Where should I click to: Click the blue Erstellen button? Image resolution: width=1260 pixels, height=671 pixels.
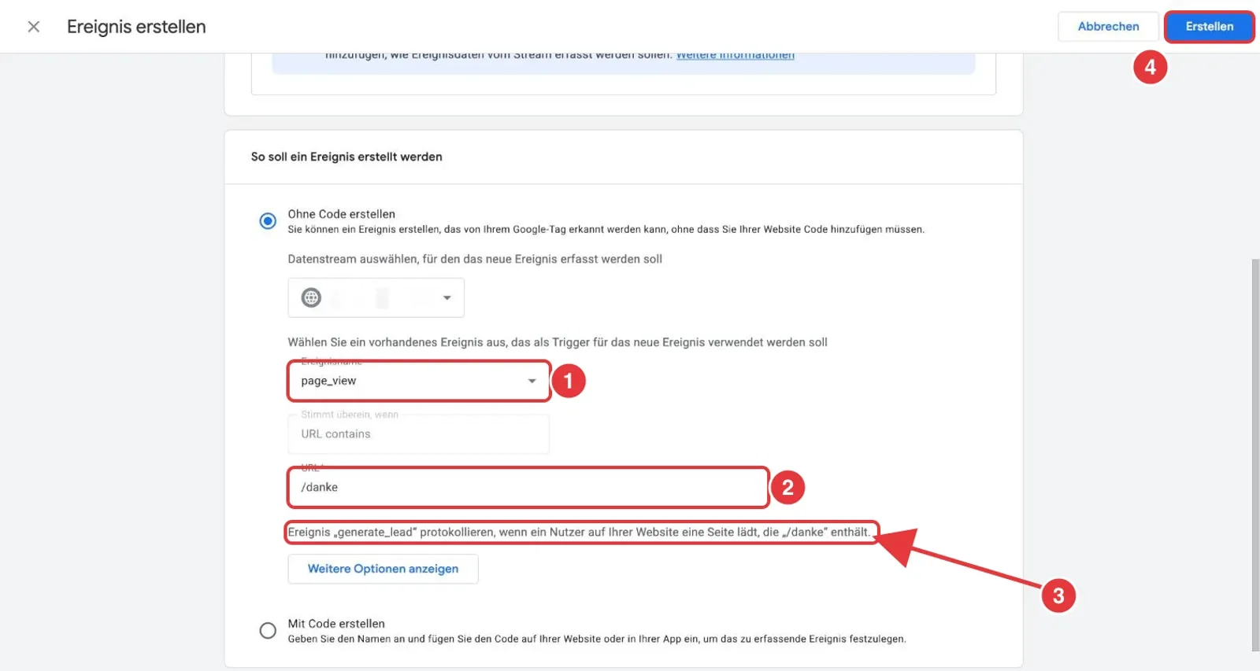(1209, 27)
